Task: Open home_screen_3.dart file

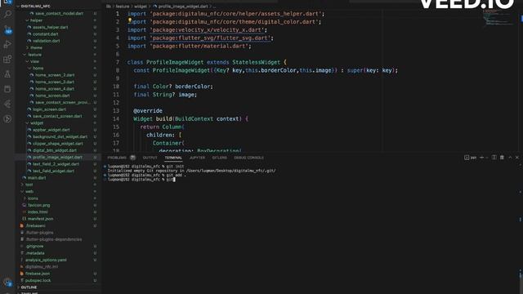Action: [55, 82]
